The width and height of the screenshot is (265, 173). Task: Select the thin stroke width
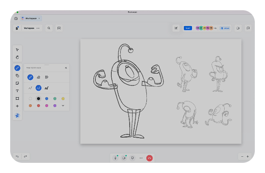click(30, 88)
